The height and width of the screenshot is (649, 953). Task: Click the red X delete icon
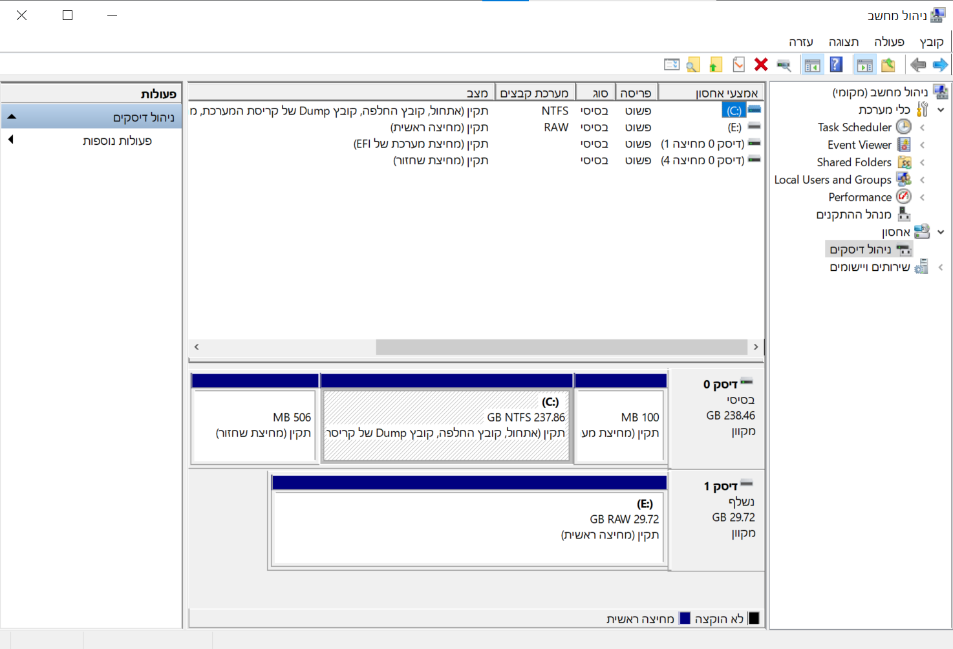[x=761, y=65]
